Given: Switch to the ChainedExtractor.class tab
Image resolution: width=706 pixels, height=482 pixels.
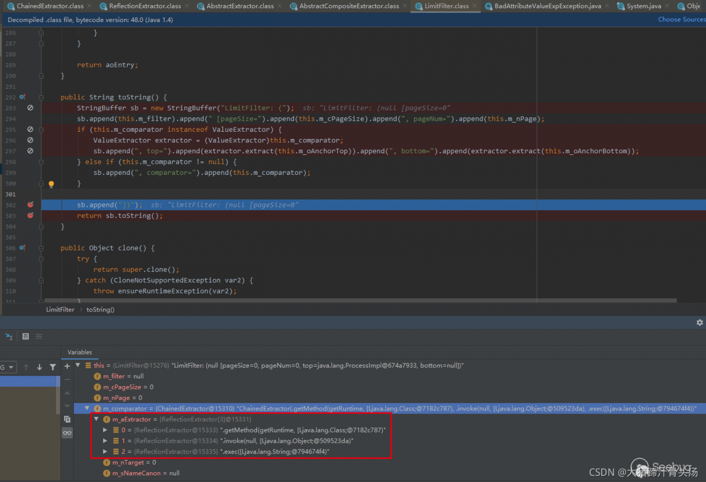Looking at the screenshot, I should tap(50, 6).
